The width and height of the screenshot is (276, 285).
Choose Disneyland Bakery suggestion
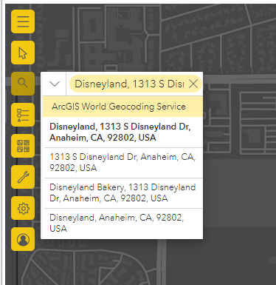(x=123, y=193)
